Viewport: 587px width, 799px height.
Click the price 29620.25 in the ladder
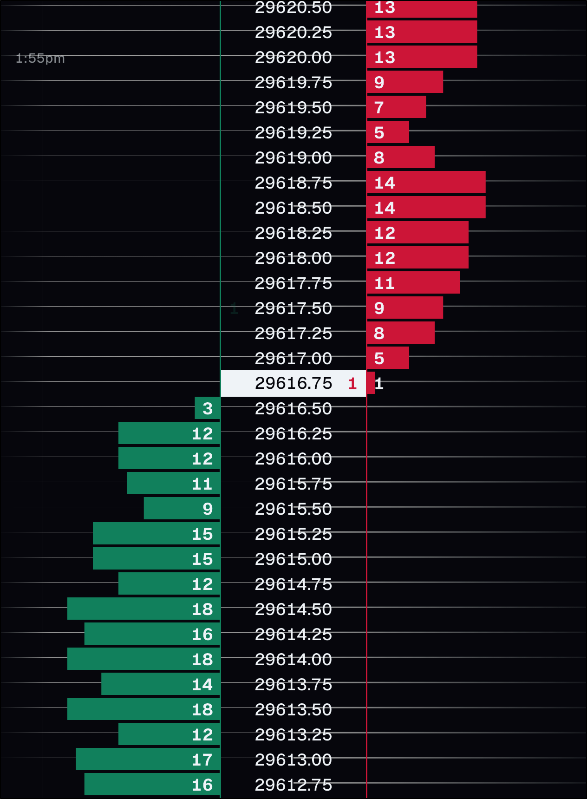[x=293, y=32]
